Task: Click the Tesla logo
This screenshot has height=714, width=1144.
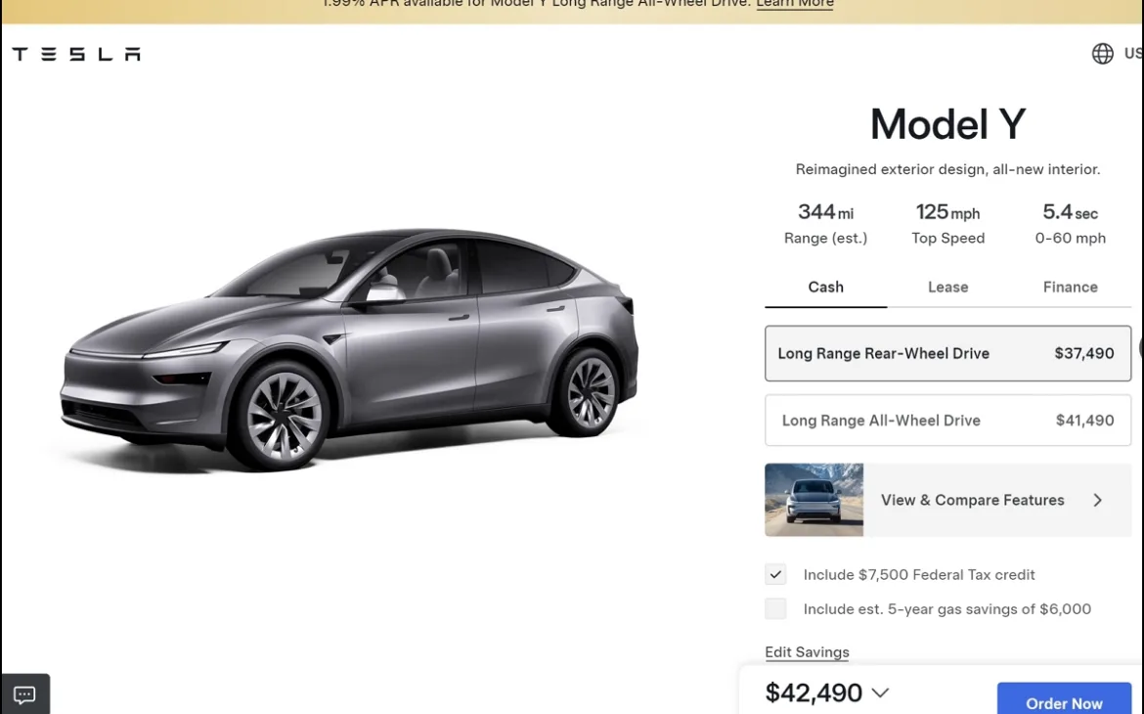Action: coord(76,54)
